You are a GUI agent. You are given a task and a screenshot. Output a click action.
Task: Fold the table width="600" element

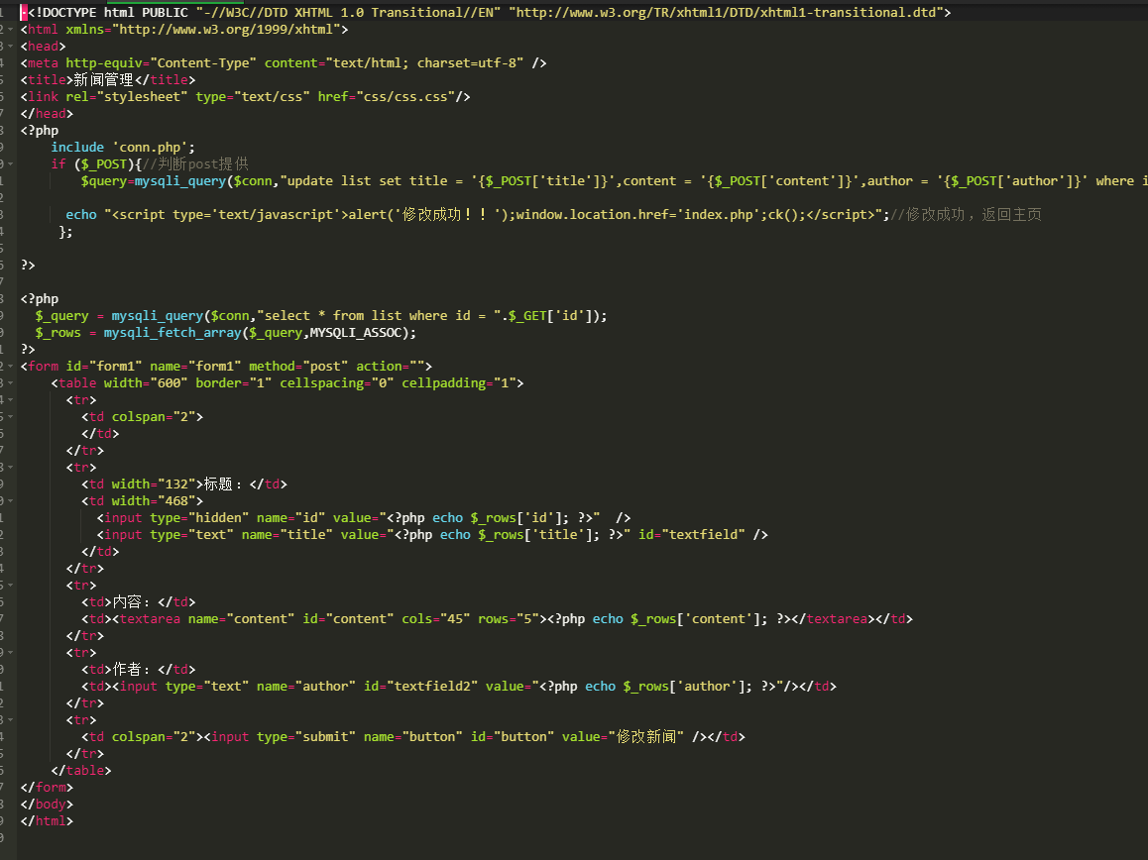coord(10,383)
